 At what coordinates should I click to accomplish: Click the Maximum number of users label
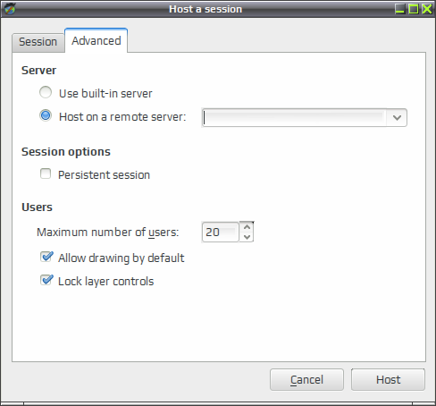(x=108, y=232)
